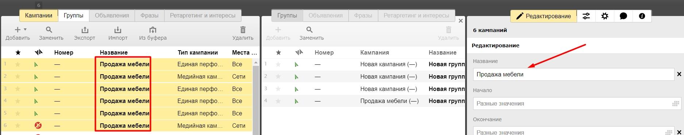
Task: Click the Export icon in campaigns toolbar
Action: pos(84,30)
